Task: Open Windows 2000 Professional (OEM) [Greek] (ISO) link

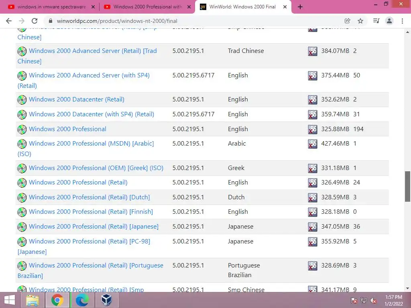Action: tap(96, 168)
